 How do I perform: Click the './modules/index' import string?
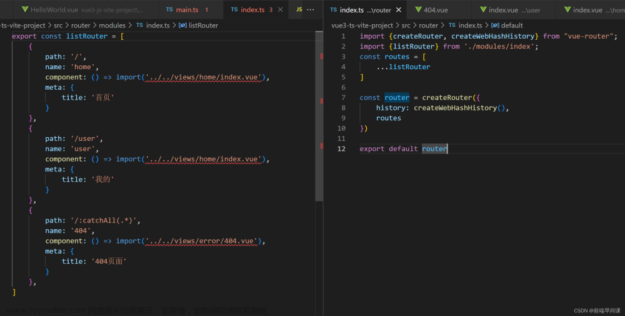point(499,46)
